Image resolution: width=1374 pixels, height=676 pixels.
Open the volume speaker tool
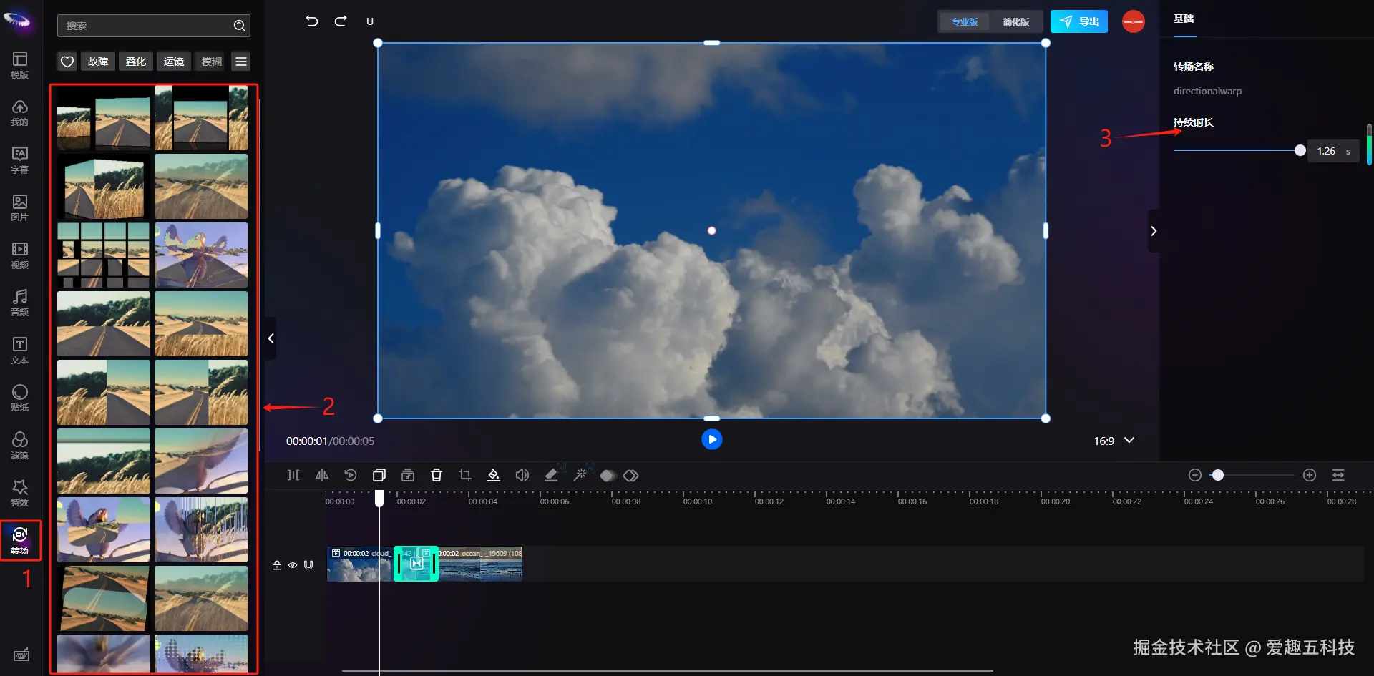click(x=522, y=475)
